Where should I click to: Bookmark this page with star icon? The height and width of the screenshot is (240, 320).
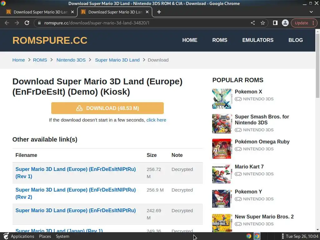(262, 23)
